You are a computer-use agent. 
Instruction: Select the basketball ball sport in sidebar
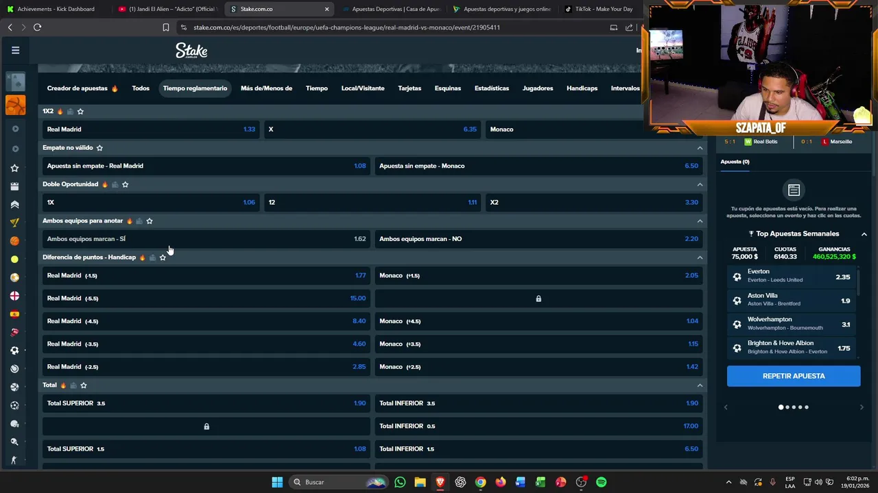tap(14, 241)
